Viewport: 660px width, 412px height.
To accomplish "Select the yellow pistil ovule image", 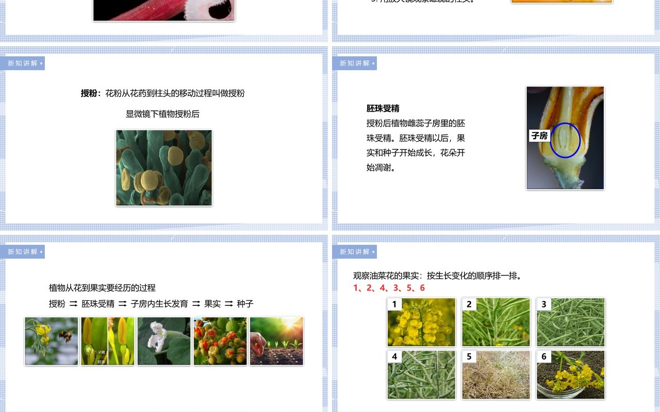I will click(108, 341).
